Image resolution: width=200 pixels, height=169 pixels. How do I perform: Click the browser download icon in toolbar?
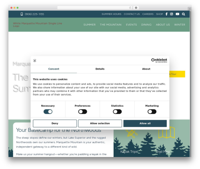tap(136, 8)
